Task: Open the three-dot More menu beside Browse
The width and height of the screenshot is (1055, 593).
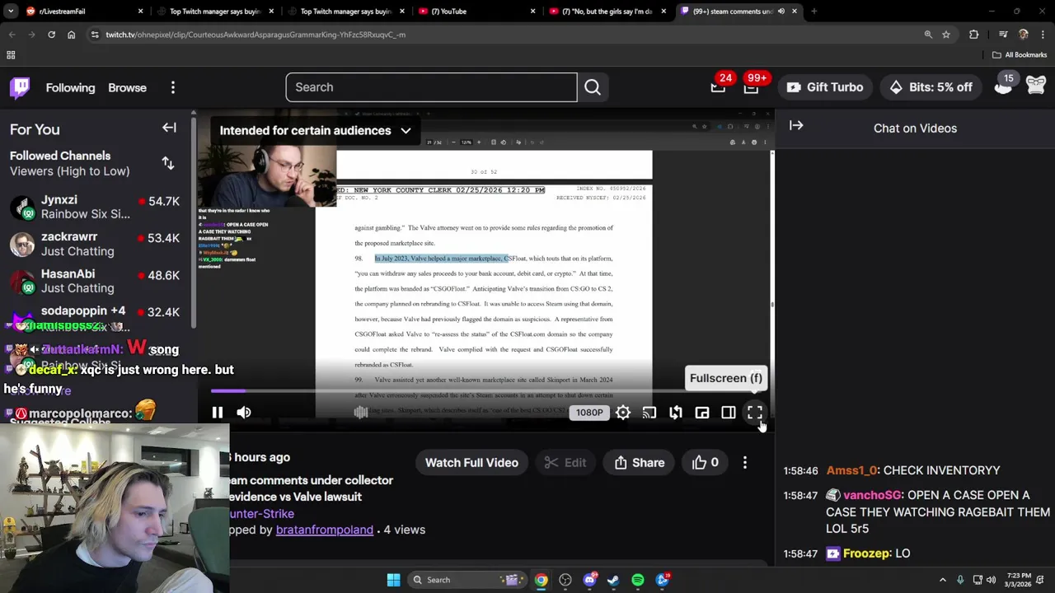Action: (172, 87)
